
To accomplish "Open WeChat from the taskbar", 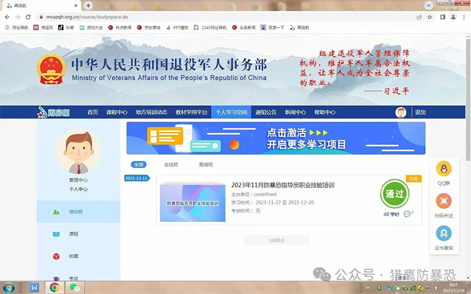I will pyautogui.click(x=75, y=288).
